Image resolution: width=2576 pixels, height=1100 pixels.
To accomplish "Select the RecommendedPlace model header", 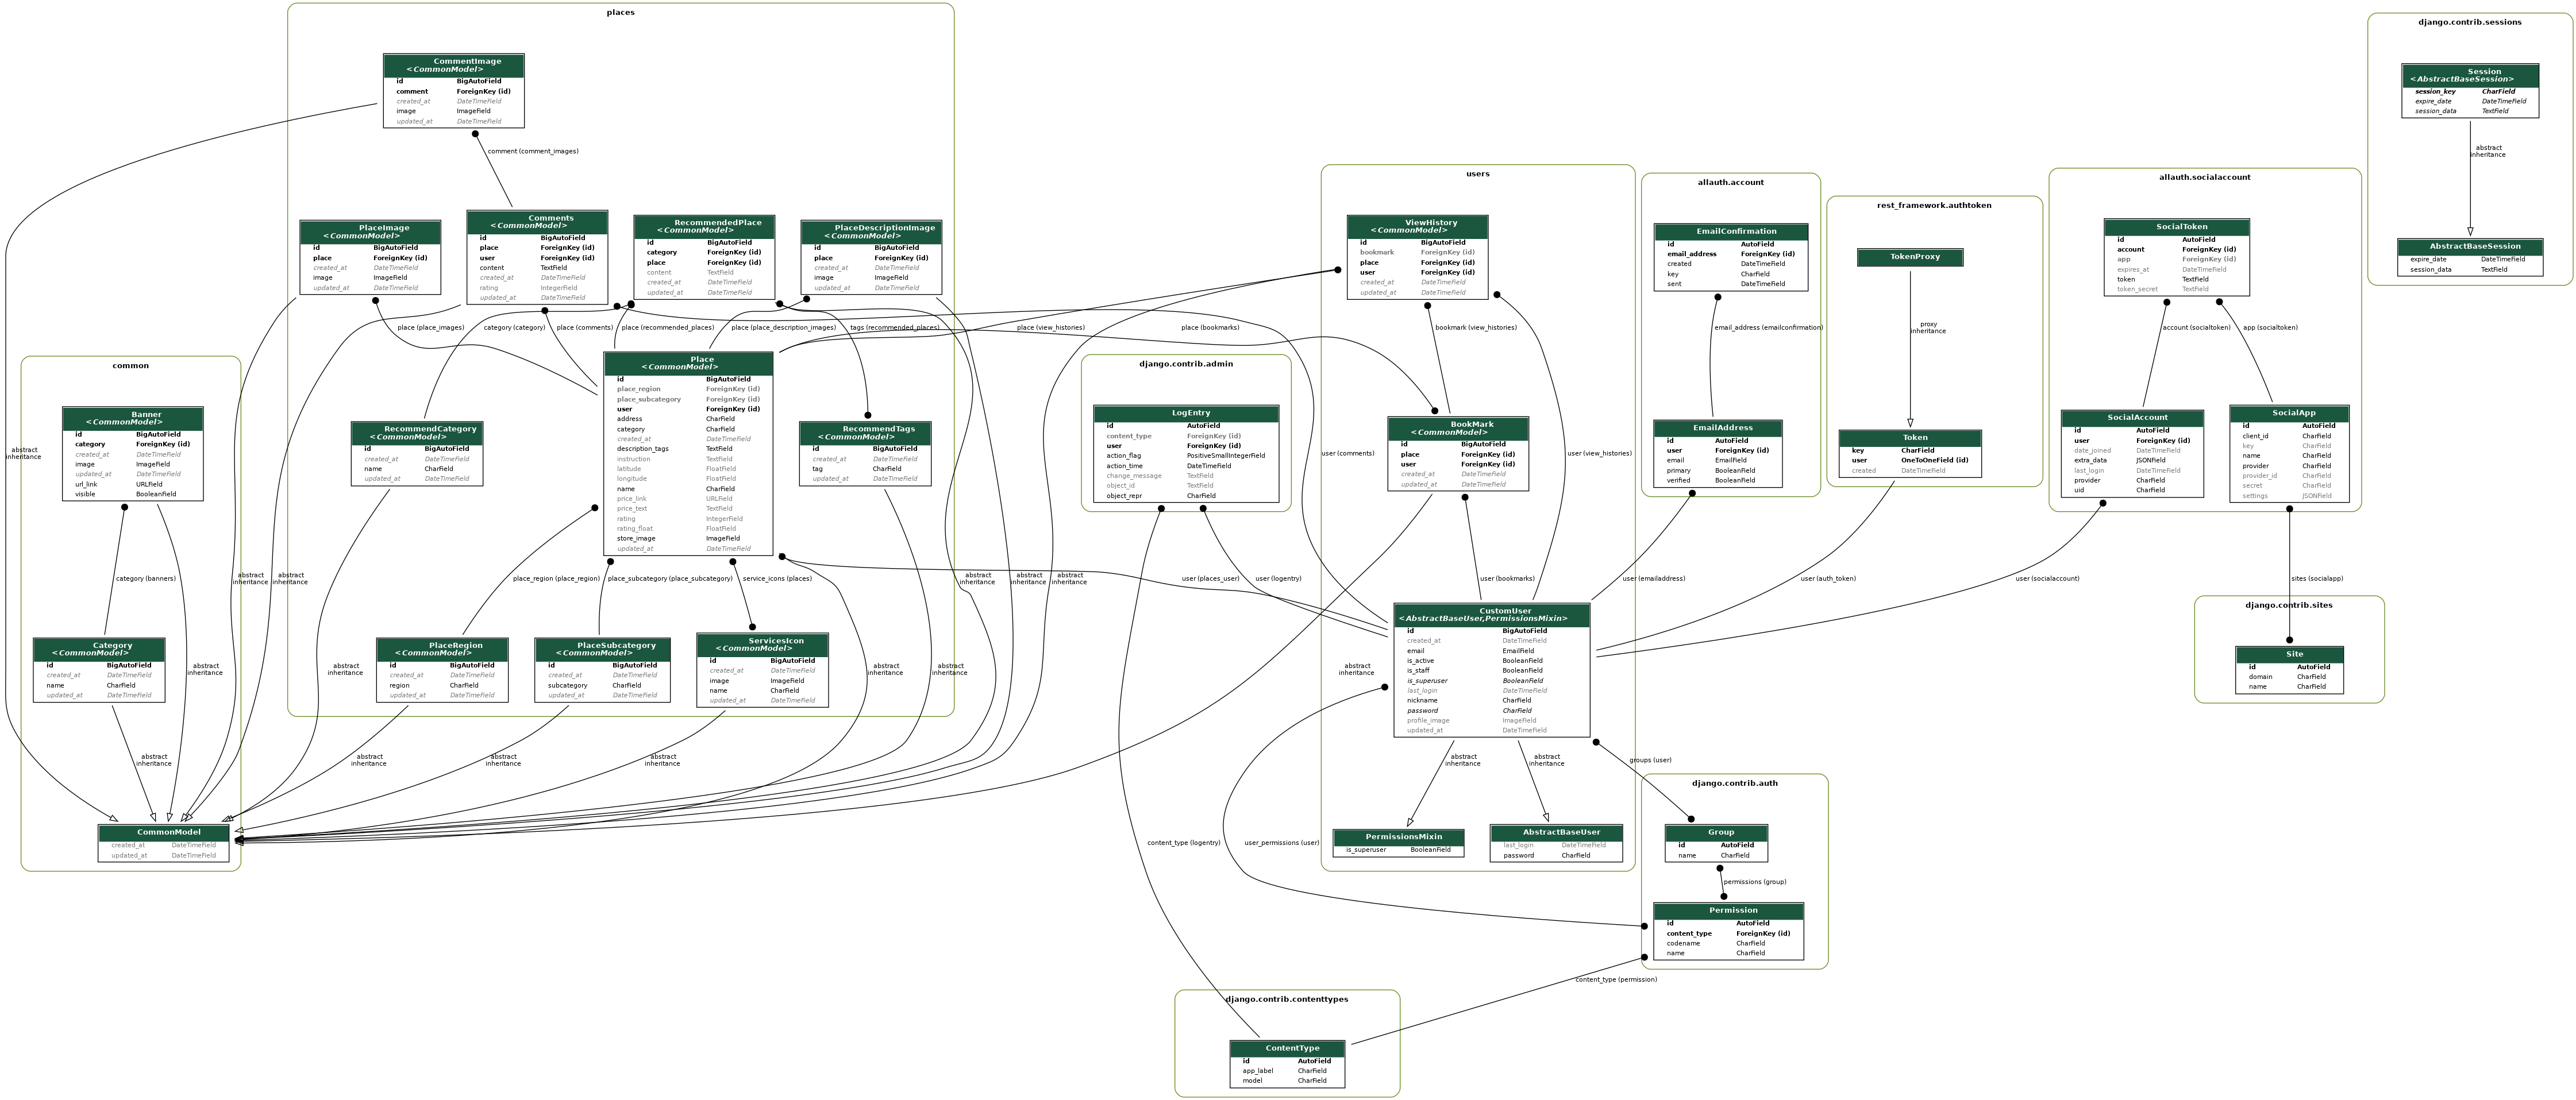I will coord(704,226).
